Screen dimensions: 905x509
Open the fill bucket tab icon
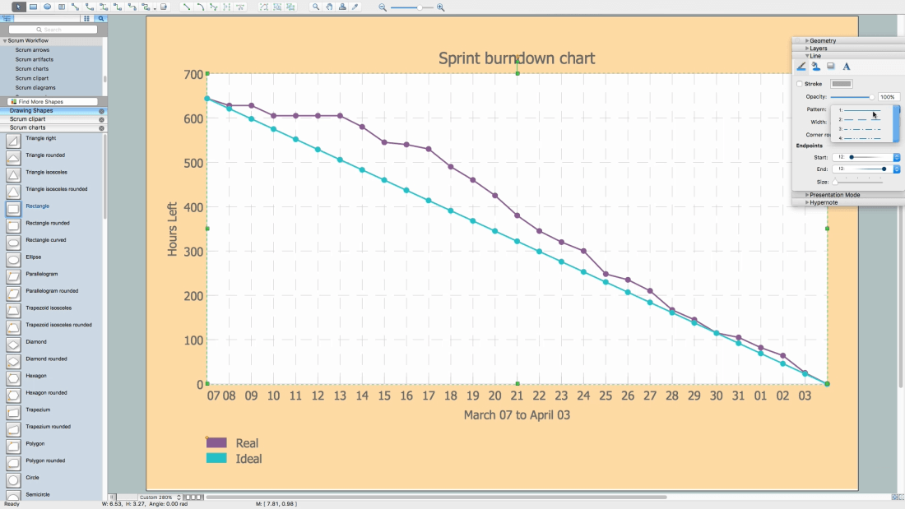(x=815, y=67)
